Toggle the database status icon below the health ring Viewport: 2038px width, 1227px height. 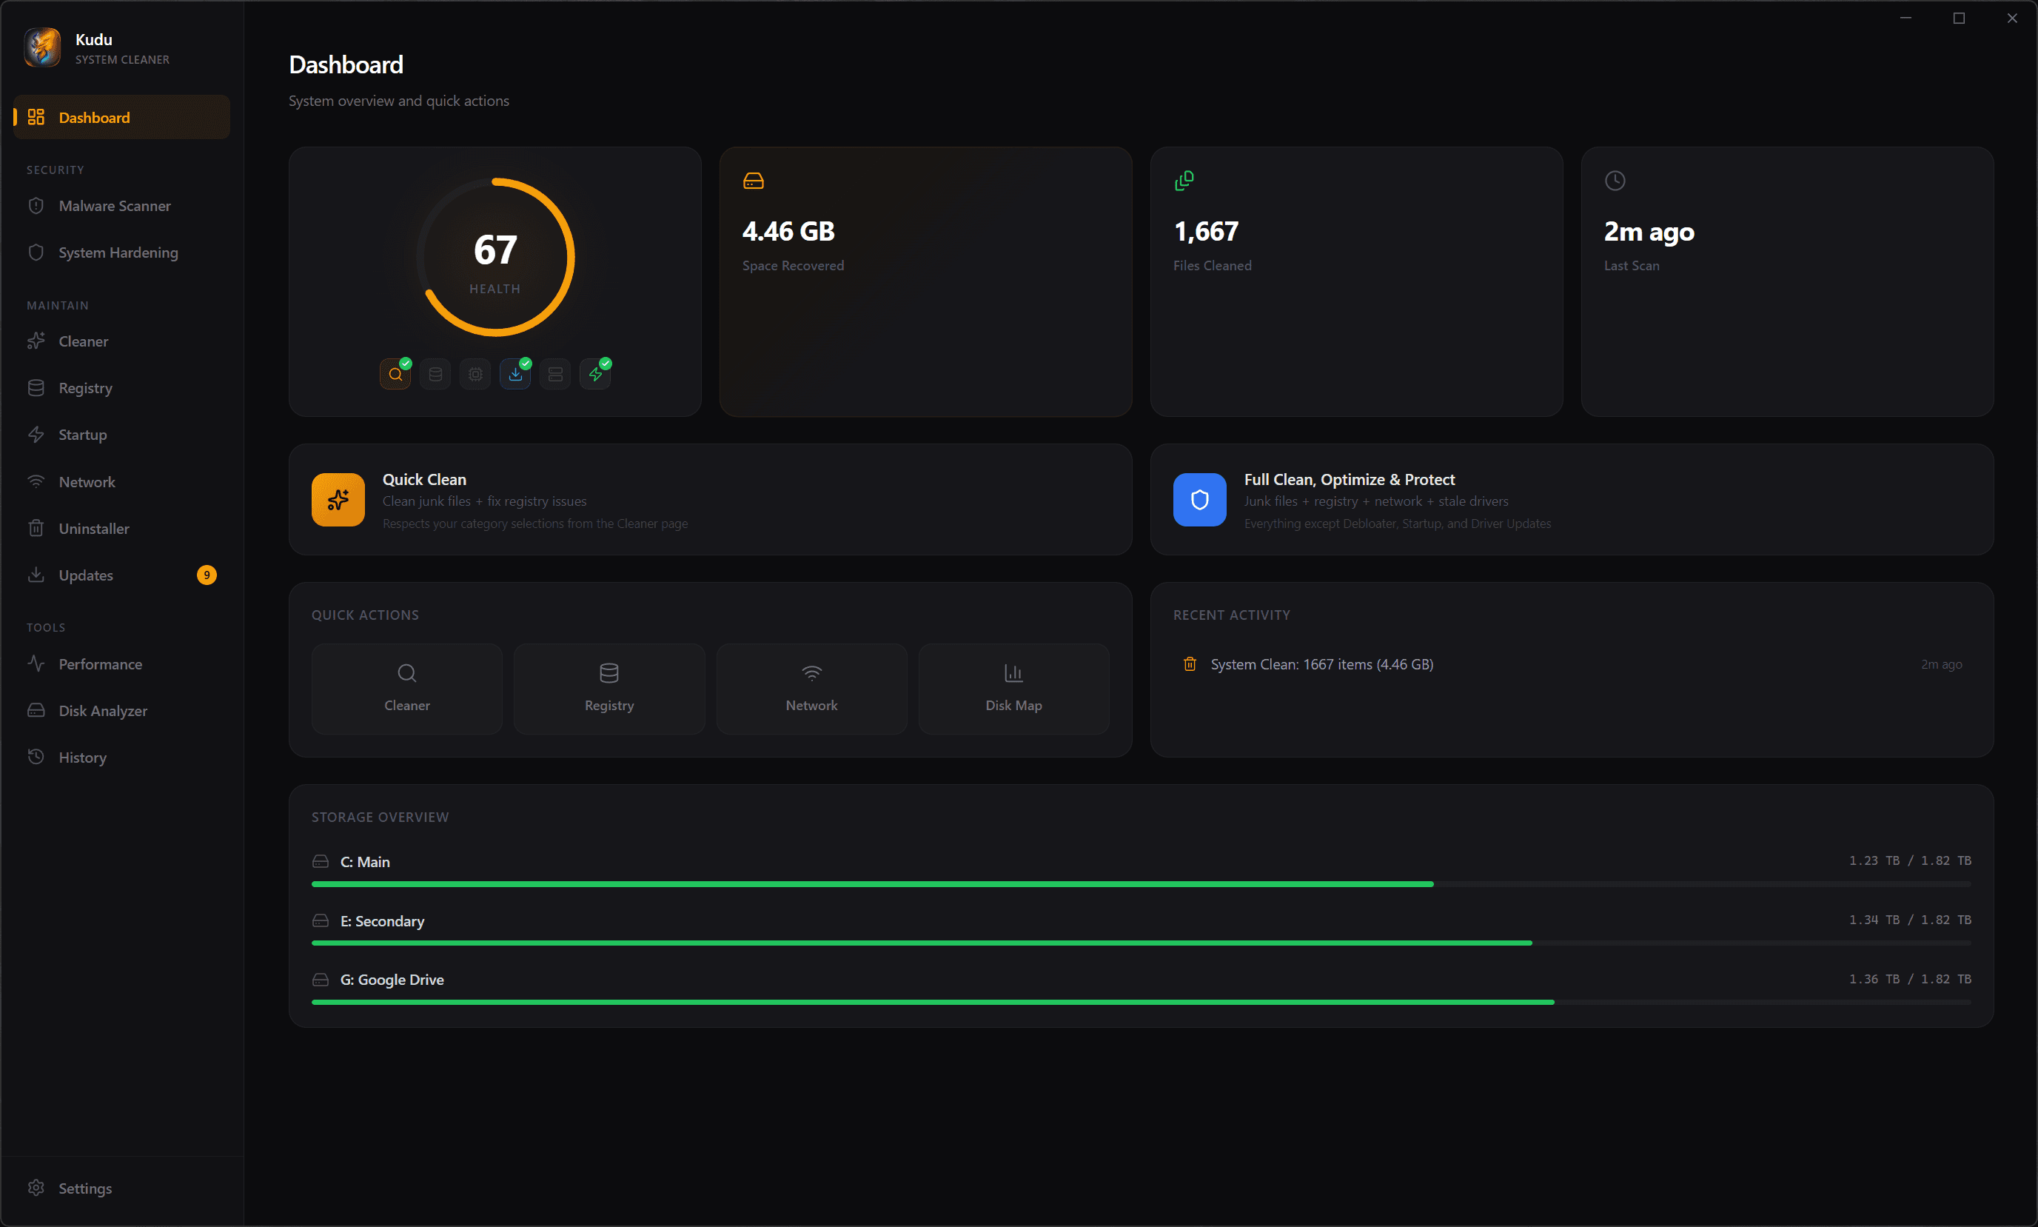click(435, 374)
